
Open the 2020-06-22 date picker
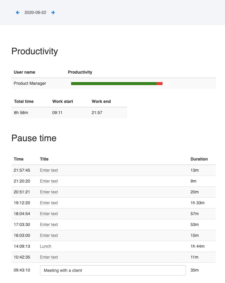tap(35, 12)
